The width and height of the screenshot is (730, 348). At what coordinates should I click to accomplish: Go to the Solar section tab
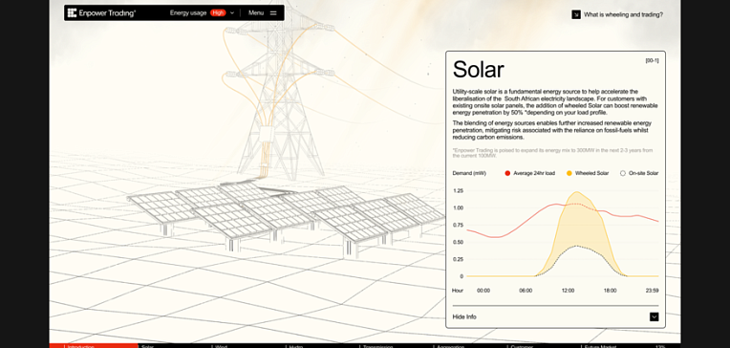pyautogui.click(x=147, y=346)
